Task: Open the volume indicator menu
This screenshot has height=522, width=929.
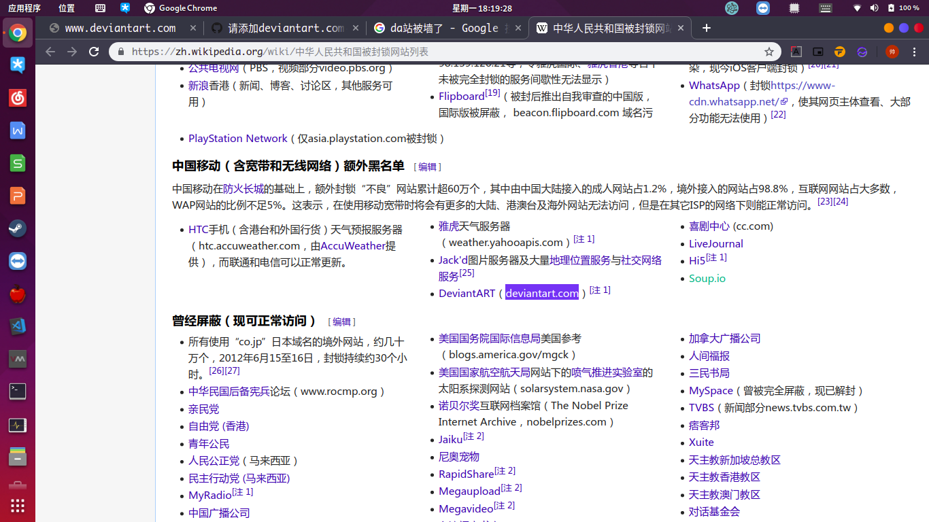Action: pos(874,8)
